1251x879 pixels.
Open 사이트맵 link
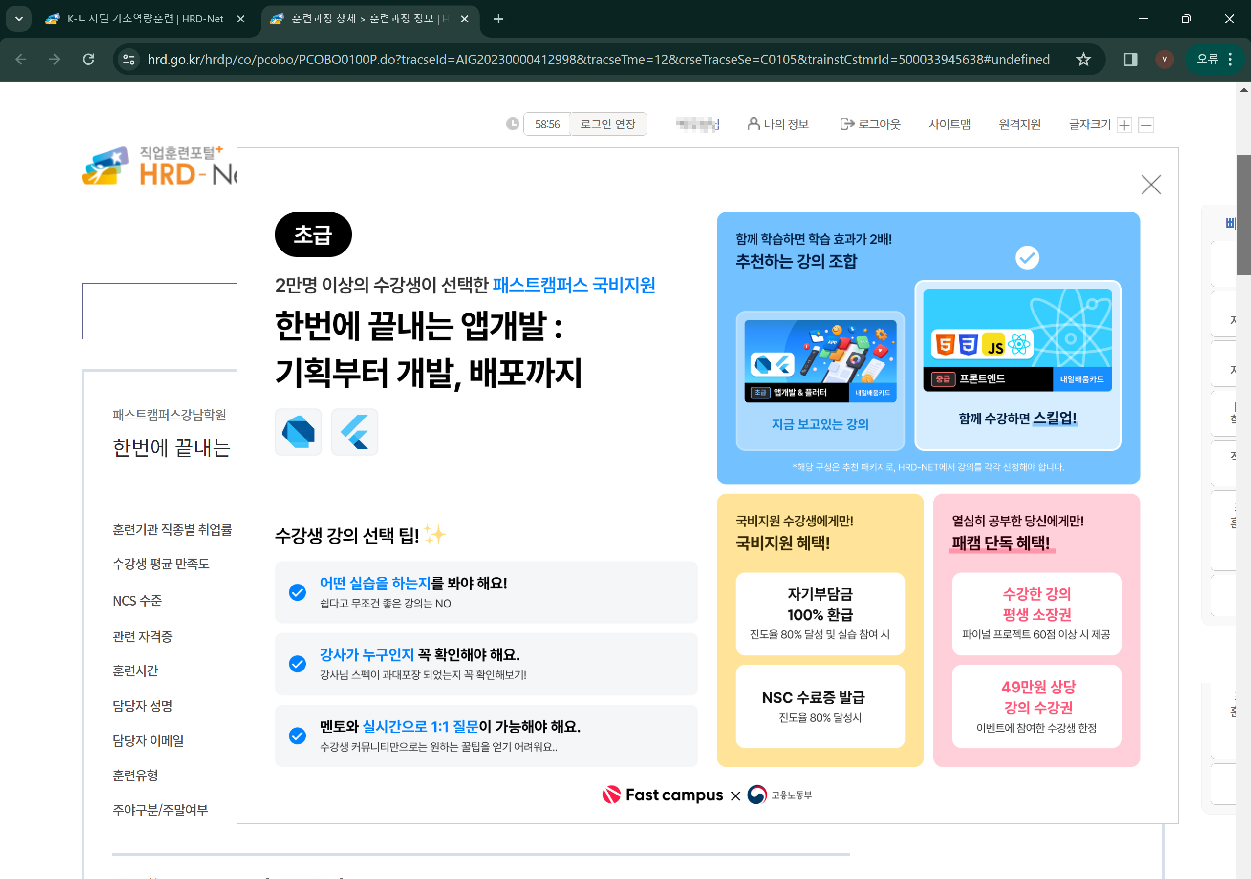[949, 124]
